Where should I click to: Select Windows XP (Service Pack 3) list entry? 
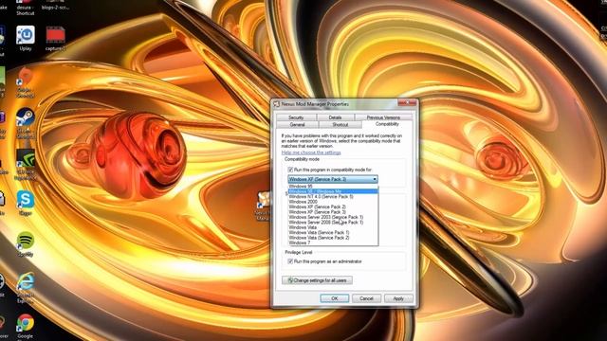click(333, 212)
